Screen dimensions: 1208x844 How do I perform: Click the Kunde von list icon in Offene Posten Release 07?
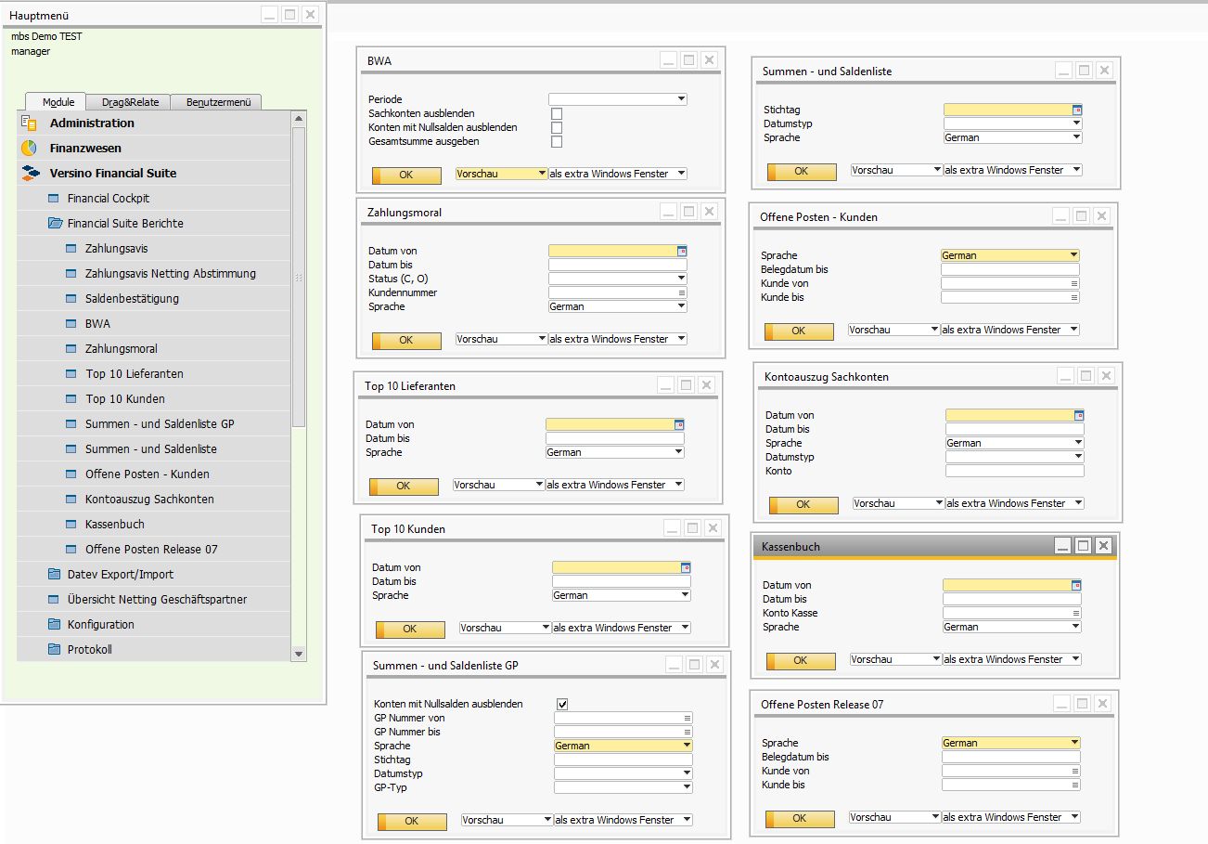(x=1075, y=771)
